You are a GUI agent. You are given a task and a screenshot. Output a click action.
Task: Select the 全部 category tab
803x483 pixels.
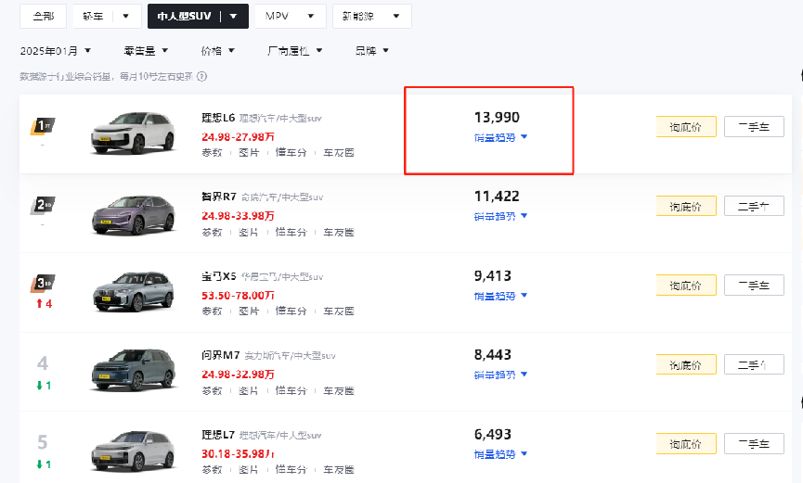point(43,17)
